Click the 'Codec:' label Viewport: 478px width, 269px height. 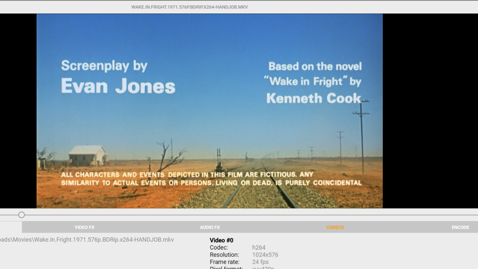(x=219, y=247)
